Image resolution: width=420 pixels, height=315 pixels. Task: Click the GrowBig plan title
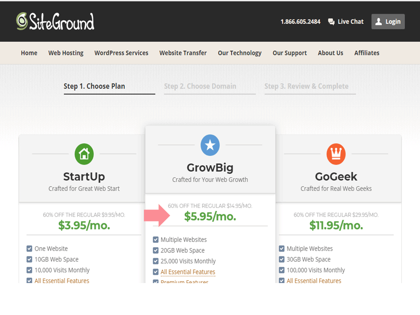pos(210,168)
